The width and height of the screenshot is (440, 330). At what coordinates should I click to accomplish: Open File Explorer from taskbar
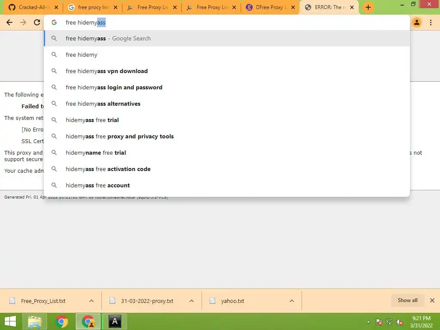coord(35,321)
